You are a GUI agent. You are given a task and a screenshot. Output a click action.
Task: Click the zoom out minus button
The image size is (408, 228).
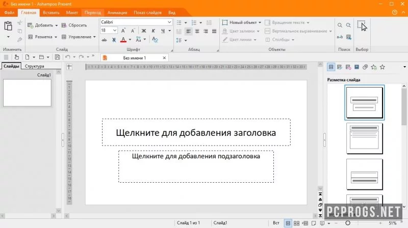click(336, 223)
